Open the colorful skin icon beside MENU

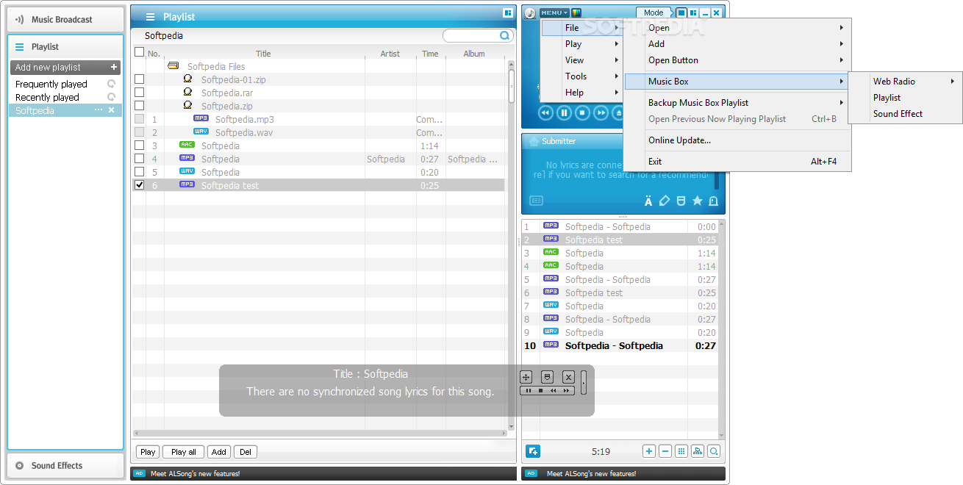(x=576, y=12)
